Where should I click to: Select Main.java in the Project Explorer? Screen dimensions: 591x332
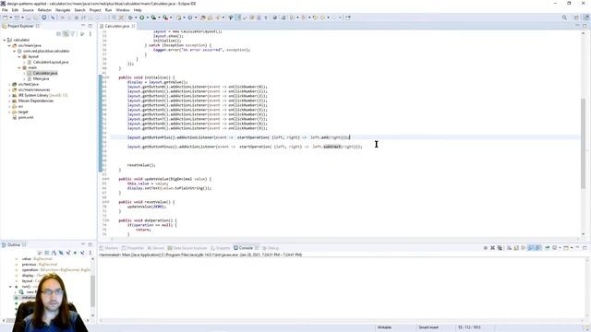tap(41, 78)
